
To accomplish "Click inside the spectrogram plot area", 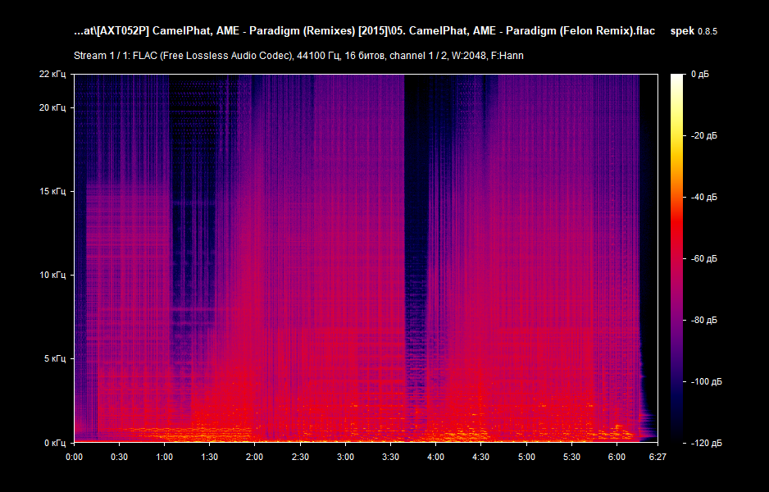I will [366, 258].
